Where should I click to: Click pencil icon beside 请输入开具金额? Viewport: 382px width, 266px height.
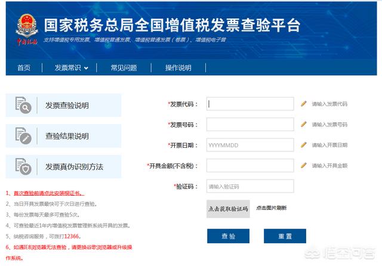coord(304,165)
